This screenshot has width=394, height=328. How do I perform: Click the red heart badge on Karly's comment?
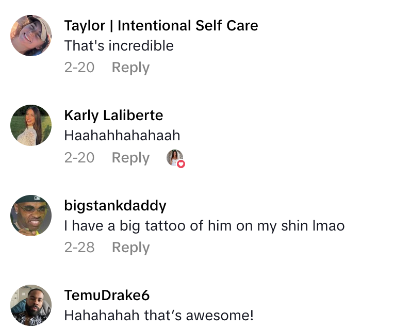click(180, 163)
